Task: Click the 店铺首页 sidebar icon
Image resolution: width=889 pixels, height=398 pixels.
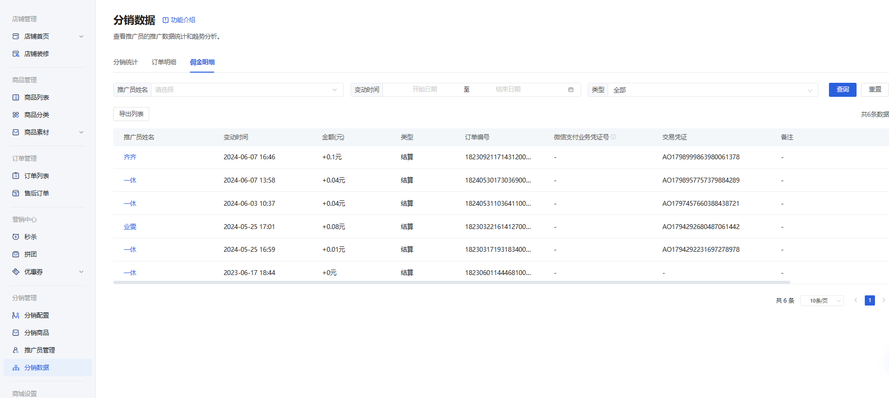Action: click(16, 36)
